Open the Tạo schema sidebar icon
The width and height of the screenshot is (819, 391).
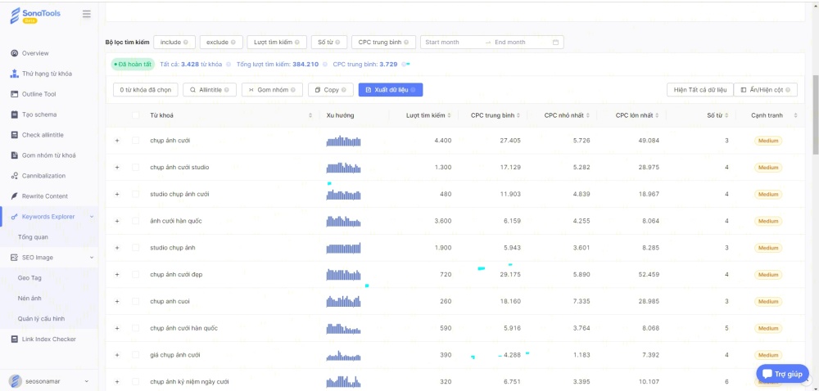click(15, 115)
